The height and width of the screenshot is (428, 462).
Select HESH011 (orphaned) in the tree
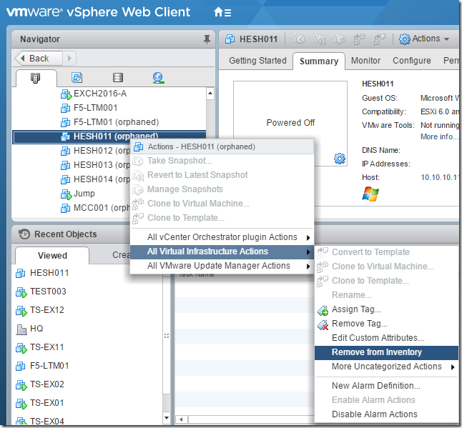click(109, 136)
